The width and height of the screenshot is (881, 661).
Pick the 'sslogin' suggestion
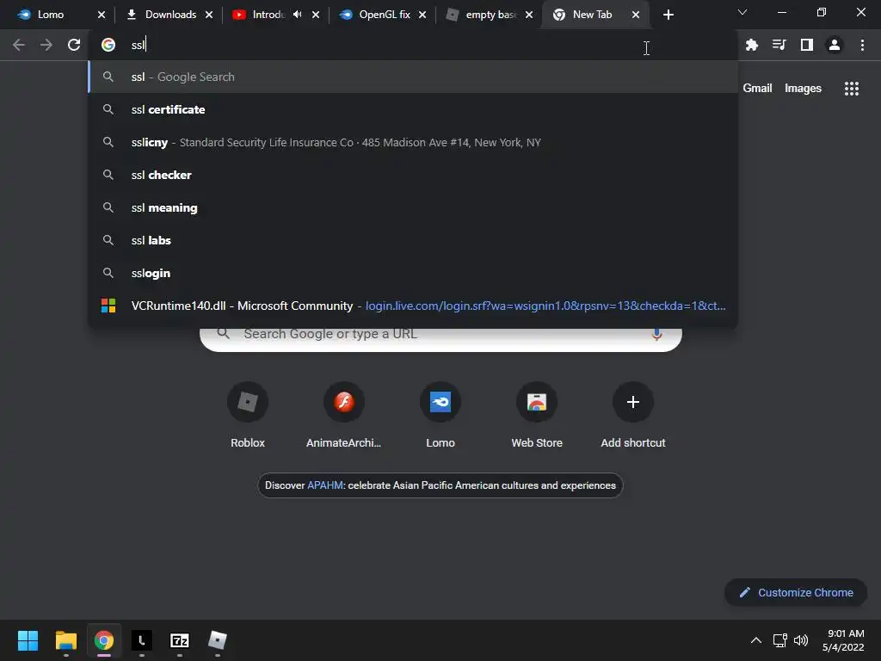pos(413,273)
